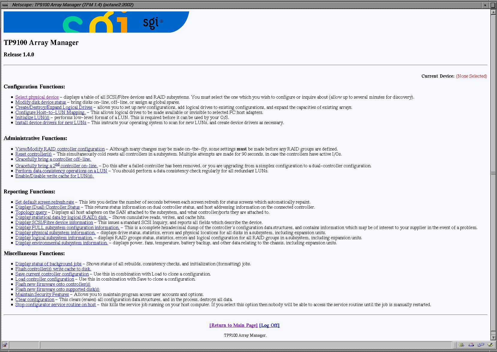Open Initialize LUN(s) link

tap(32, 118)
